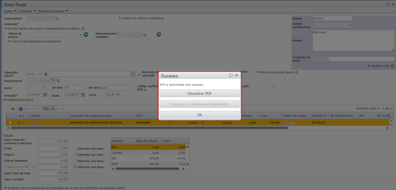Expand Mais informações fiscais
Viewport: 396px width, 190px height.
(257, 72)
